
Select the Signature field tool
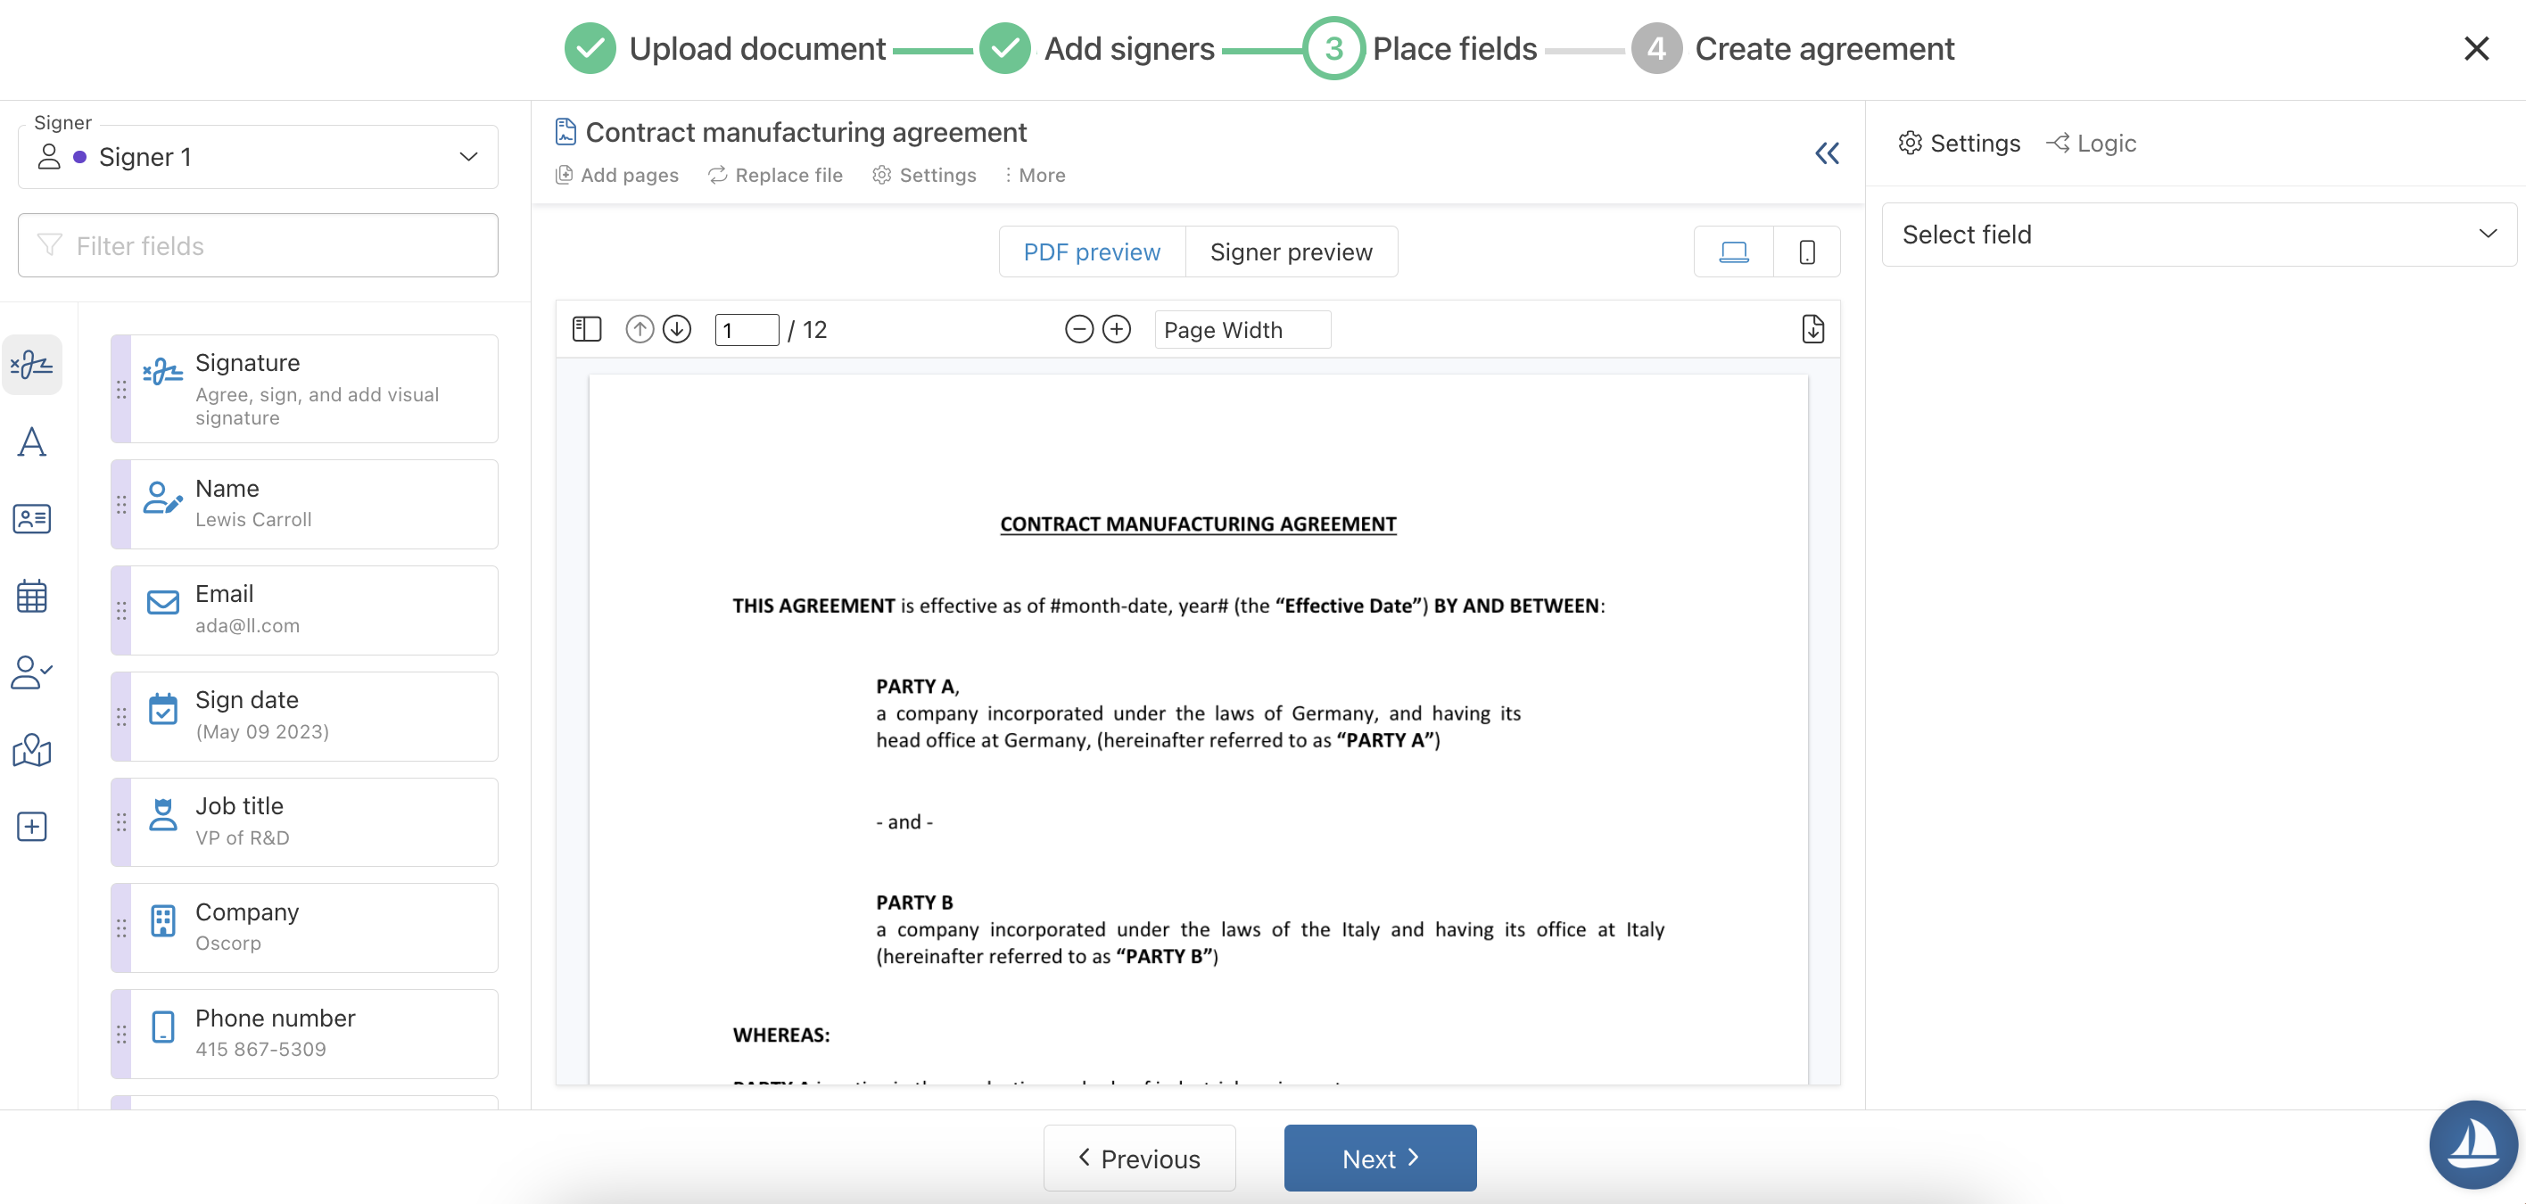(x=32, y=364)
